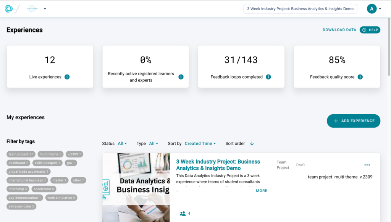Screen dimensions: 391x222
Task: Open the account avatar menu
Action: [x=372, y=8]
